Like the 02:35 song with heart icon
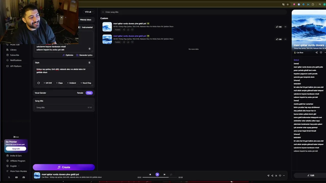Viewport: 326px width, 183px height. (132, 30)
